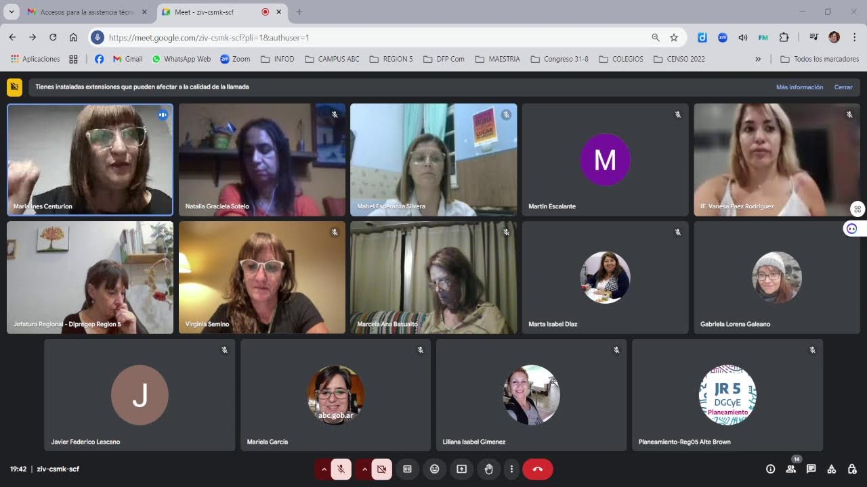Open the activities icon
The width and height of the screenshot is (867, 487).
coord(831,469)
